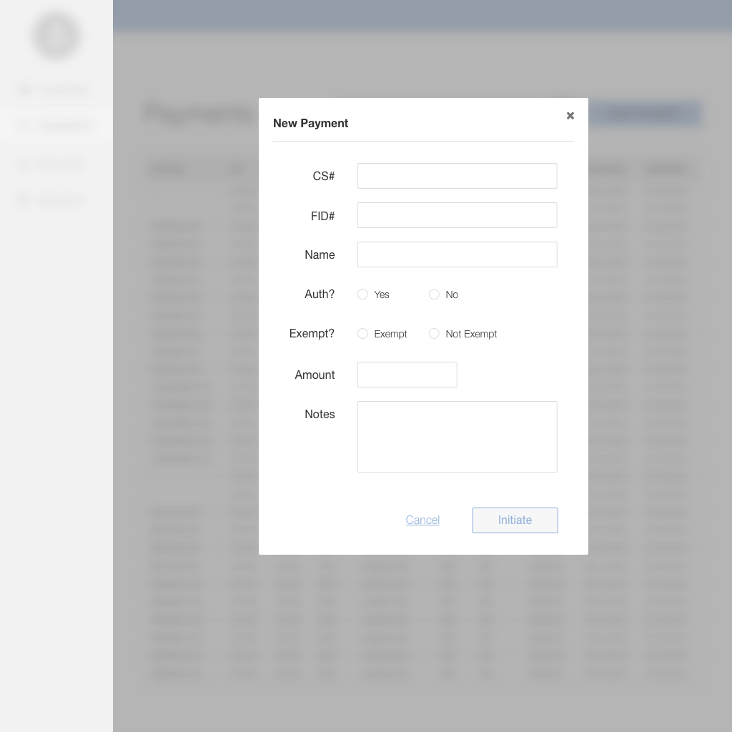This screenshot has width=732, height=732.
Task: Close the New Payment dialog
Action: (570, 115)
